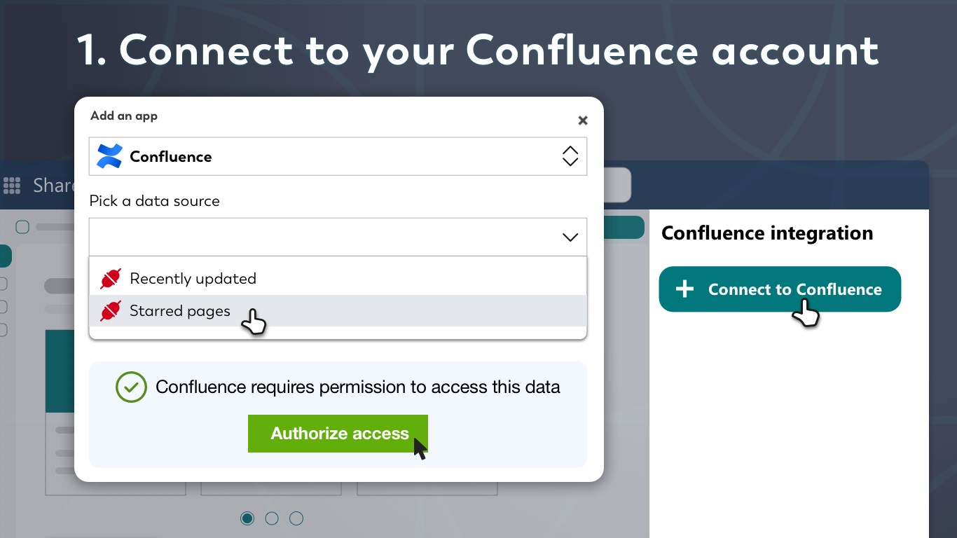957x538 pixels.
Task: Select the first carousel dot
Action: pyautogui.click(x=247, y=518)
